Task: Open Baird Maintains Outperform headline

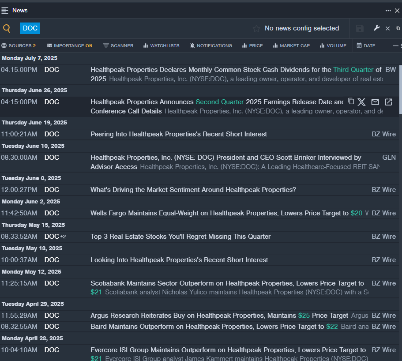Action: (214, 327)
